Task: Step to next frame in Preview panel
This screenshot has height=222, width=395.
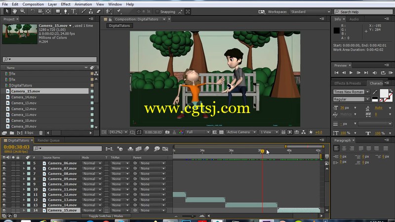Action: [x=358, y=73]
